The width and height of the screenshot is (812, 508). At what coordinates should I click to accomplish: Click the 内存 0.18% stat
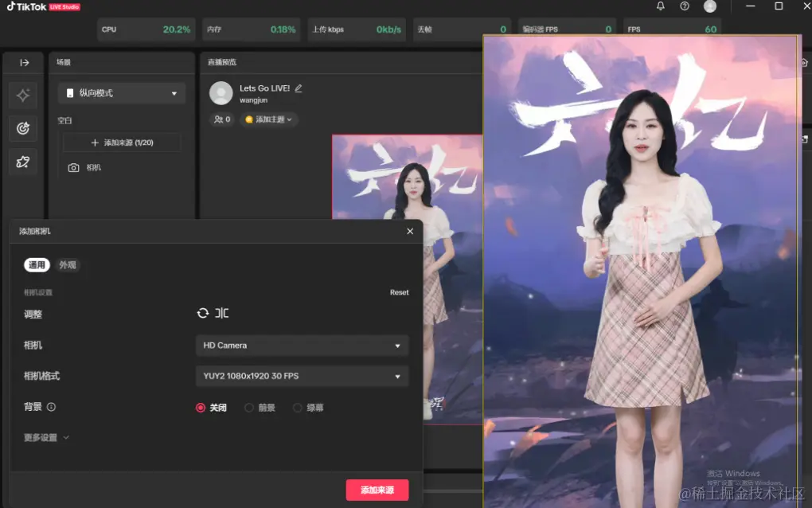pyautogui.click(x=251, y=29)
